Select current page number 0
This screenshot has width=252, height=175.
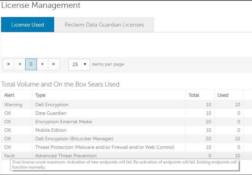coord(31,64)
